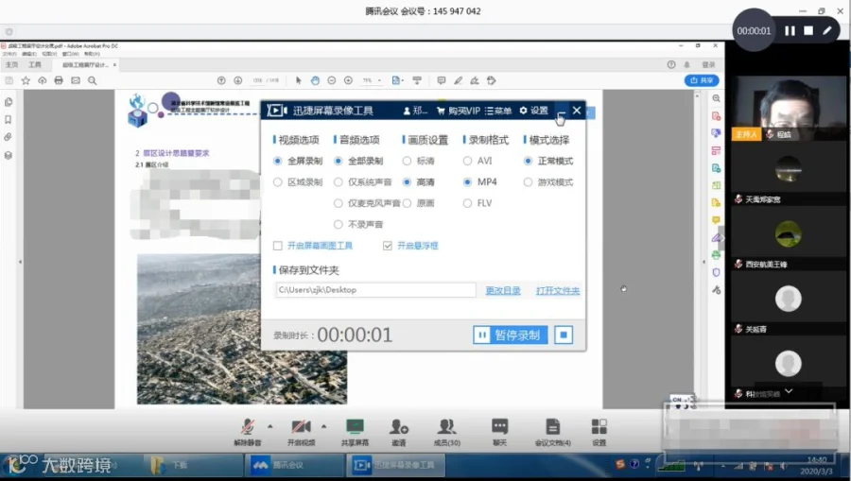Open 成员(30) members list
Viewport: 851px width, 481px height.
pyautogui.click(x=446, y=432)
